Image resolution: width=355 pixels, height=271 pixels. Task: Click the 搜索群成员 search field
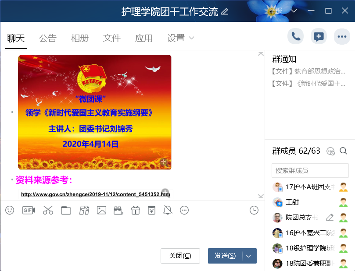[x=310, y=170]
